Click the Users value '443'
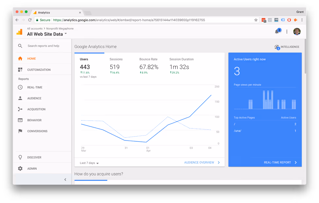319x203 pixels. pos(85,67)
